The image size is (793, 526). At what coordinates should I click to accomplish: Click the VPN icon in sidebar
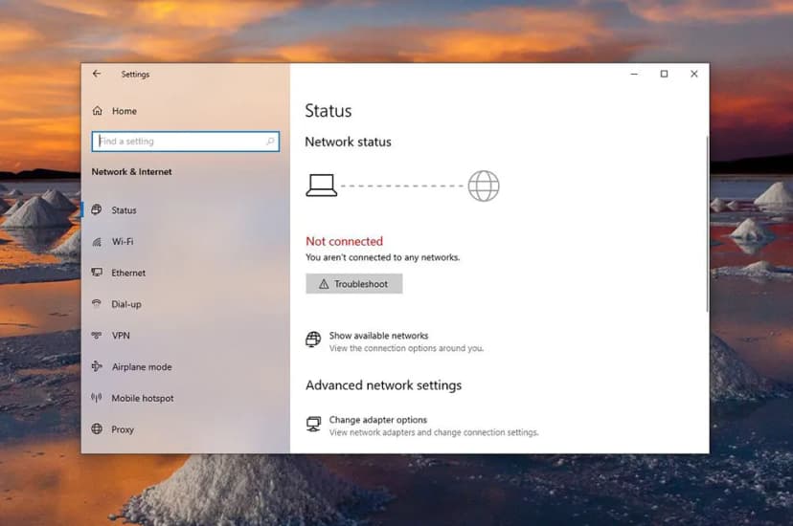(x=97, y=336)
